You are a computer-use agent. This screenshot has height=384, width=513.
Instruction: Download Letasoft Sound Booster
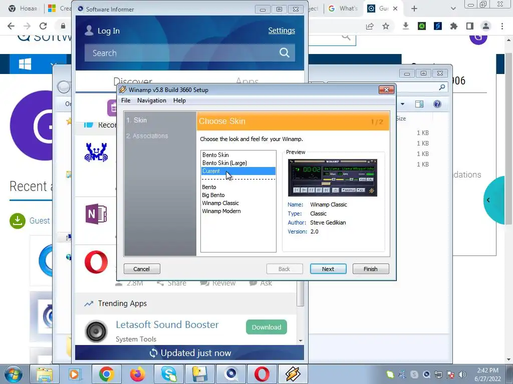pos(267,327)
